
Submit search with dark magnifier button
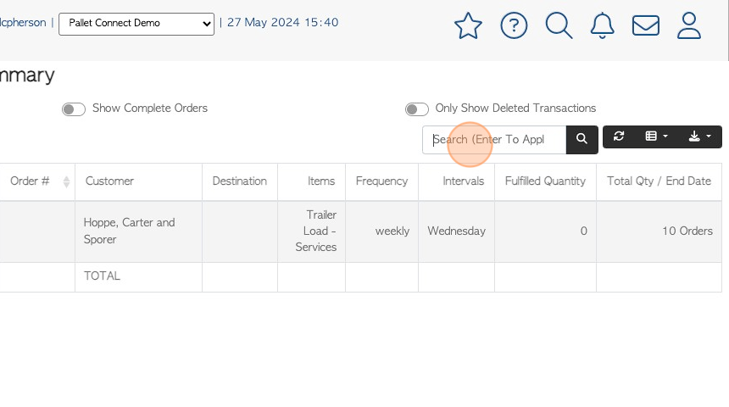click(582, 139)
